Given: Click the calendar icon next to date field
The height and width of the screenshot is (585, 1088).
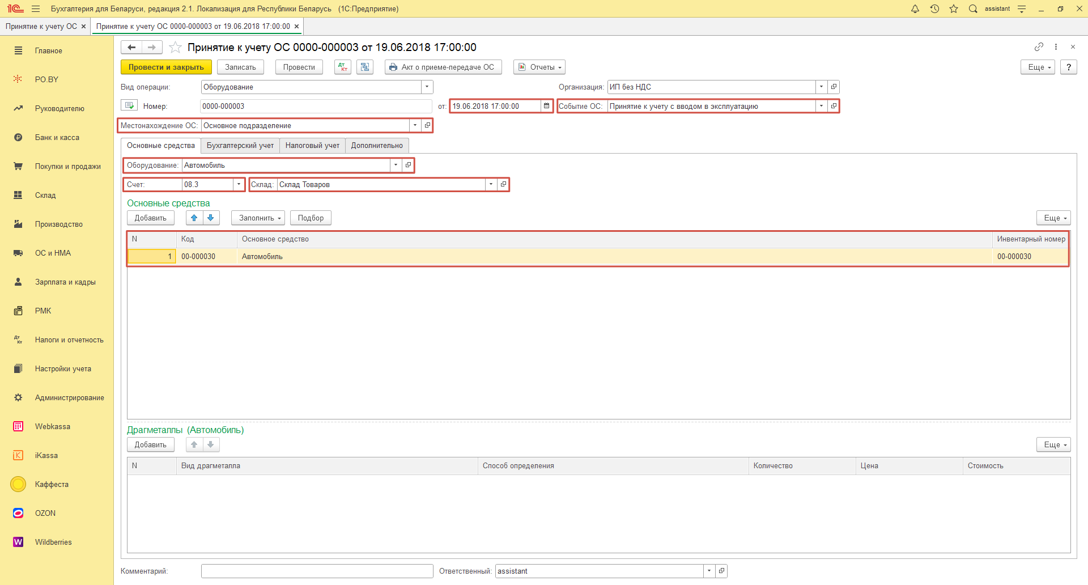Looking at the screenshot, I should (x=546, y=106).
